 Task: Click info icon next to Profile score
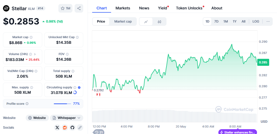pyautogui.click(x=27, y=104)
